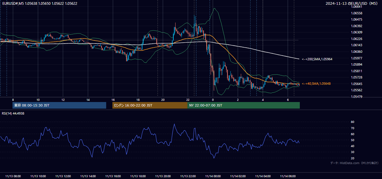Click the RSI scale value 60

352,134
